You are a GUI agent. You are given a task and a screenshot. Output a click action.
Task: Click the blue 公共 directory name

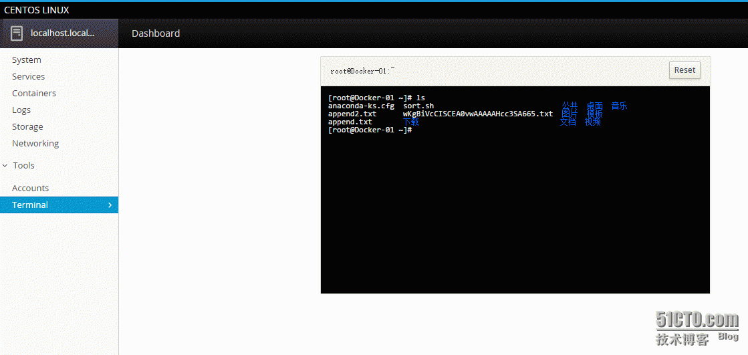[570, 106]
